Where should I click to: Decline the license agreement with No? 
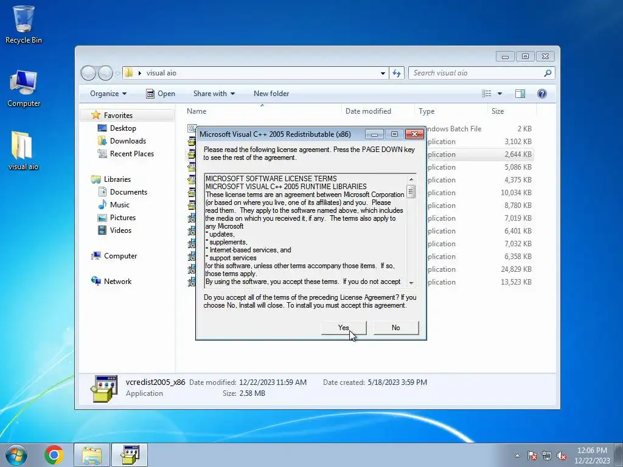[x=395, y=328]
